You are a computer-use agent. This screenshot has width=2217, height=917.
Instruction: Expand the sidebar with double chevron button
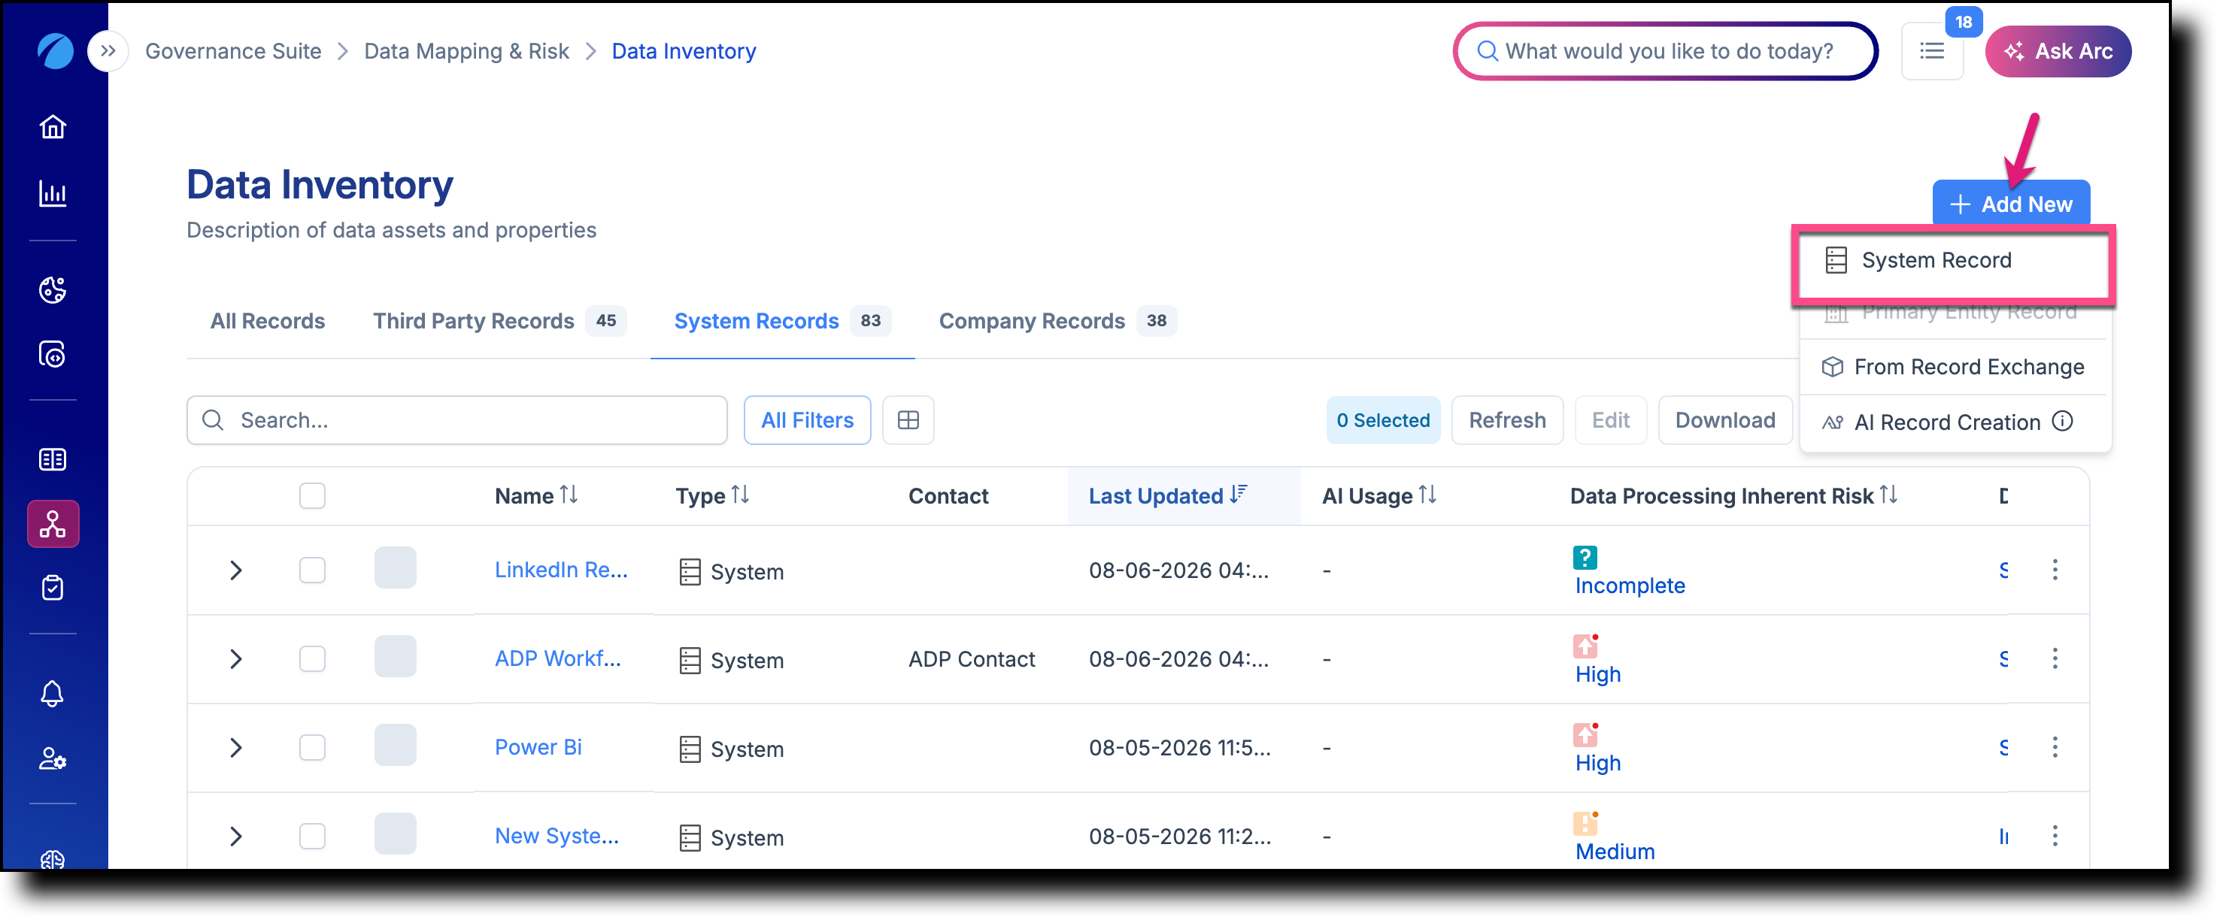point(108,51)
